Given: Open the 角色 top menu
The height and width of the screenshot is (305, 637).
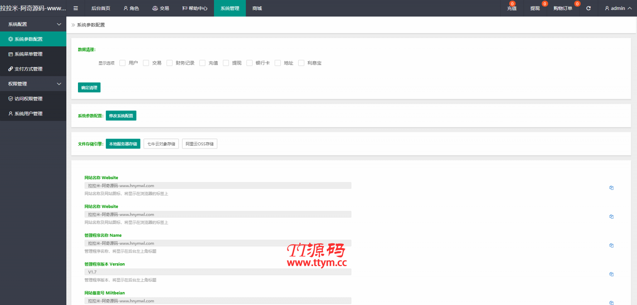Looking at the screenshot, I should point(131,8).
